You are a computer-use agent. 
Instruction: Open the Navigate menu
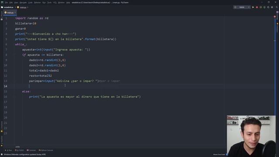click(x=23, y=3)
